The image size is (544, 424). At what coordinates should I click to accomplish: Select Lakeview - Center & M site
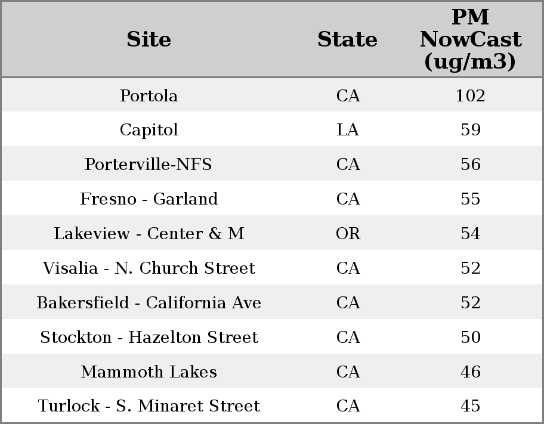149,234
